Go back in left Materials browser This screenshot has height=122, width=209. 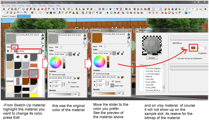tap(8, 51)
